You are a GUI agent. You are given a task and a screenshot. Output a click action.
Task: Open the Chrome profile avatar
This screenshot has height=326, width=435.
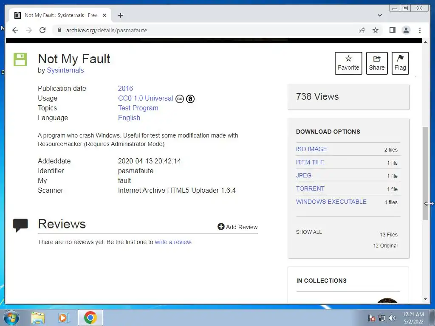pyautogui.click(x=406, y=30)
